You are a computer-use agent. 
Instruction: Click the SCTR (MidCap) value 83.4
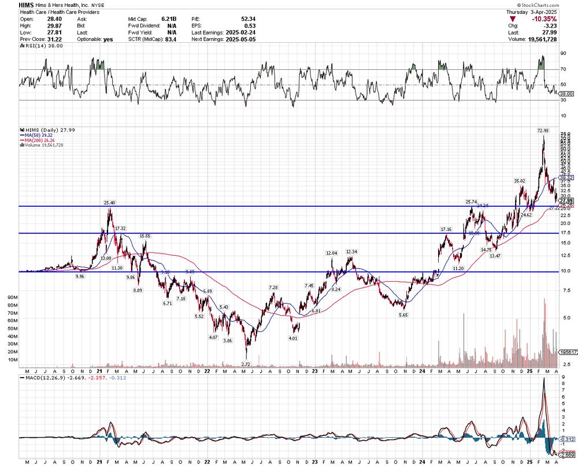(x=171, y=39)
